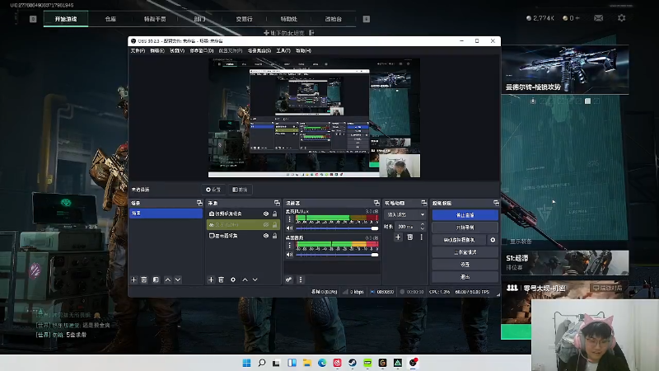
Task: Add a configurable transition with plus icon
Action: (398, 237)
